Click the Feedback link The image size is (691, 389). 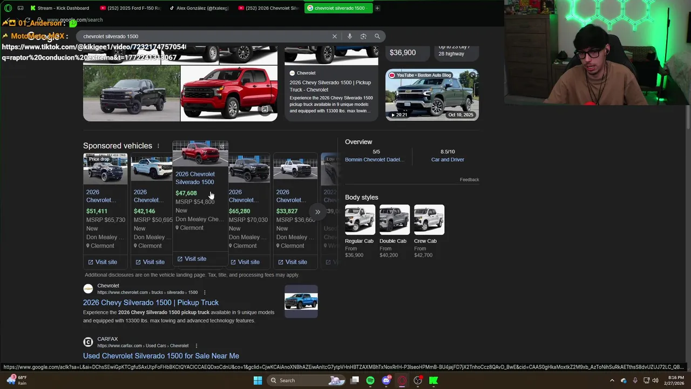(469, 179)
